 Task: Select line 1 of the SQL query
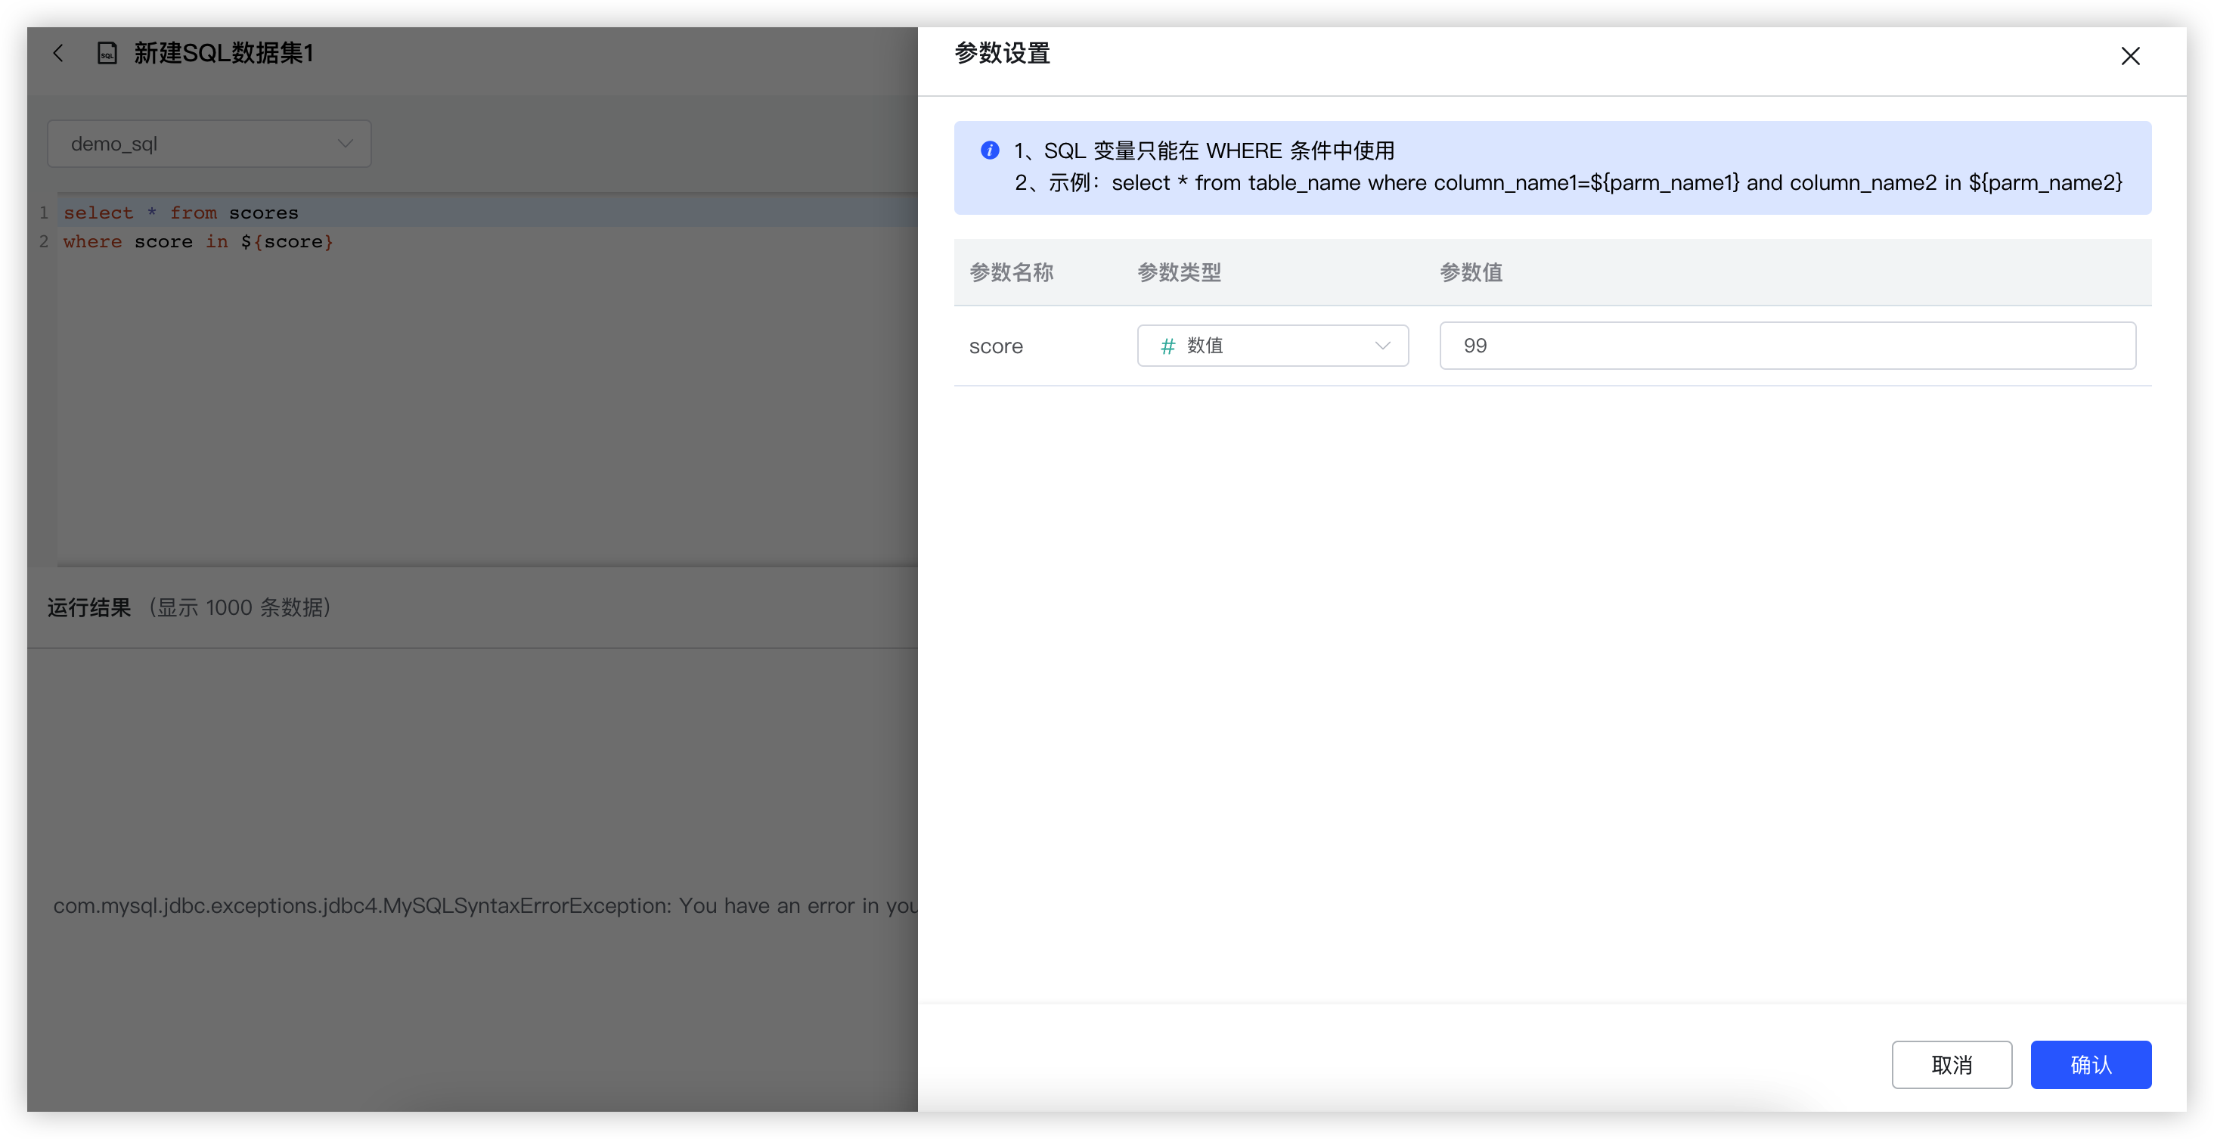pyautogui.click(x=181, y=213)
